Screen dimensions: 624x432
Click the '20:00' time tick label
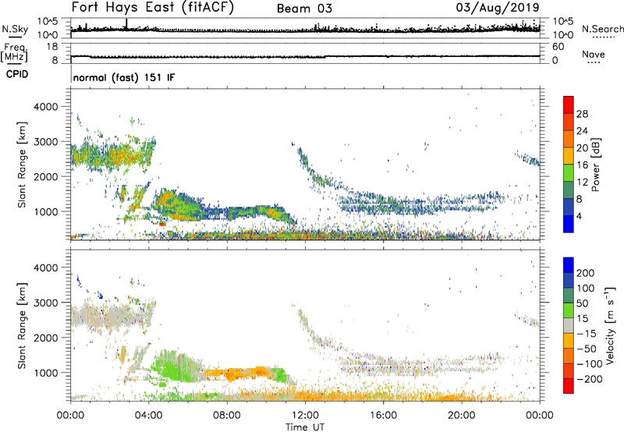click(x=461, y=416)
